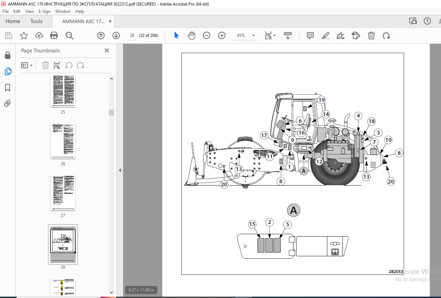The image size is (441, 298).
Task: Click the thumbnail panel scrollbar handle
Action: [x=112, y=112]
